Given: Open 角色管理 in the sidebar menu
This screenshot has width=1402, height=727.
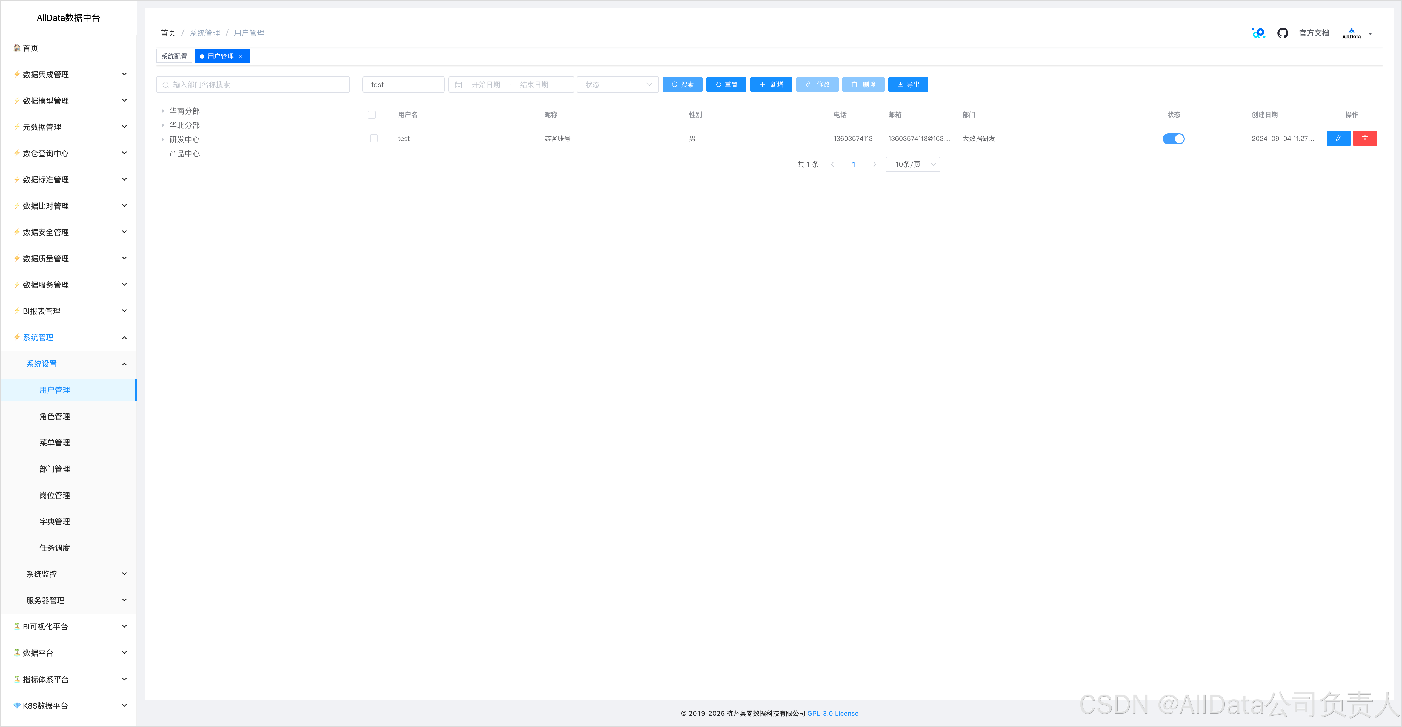Looking at the screenshot, I should click(x=55, y=416).
